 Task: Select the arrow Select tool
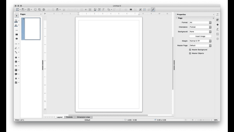click(17, 16)
